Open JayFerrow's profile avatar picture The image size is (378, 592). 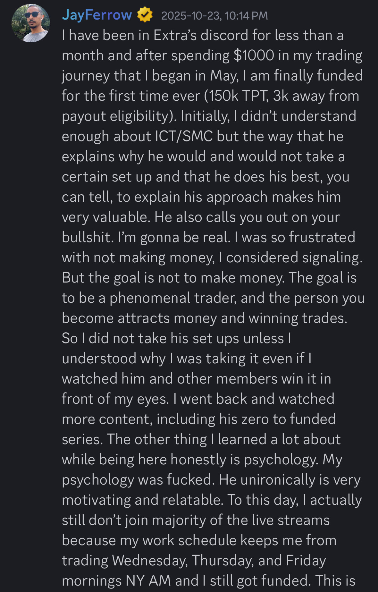(31, 23)
